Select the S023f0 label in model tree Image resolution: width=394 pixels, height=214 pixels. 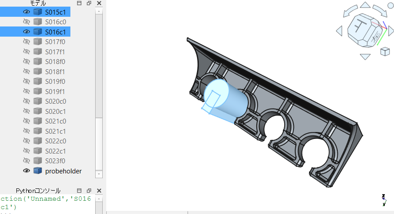(x=55, y=161)
